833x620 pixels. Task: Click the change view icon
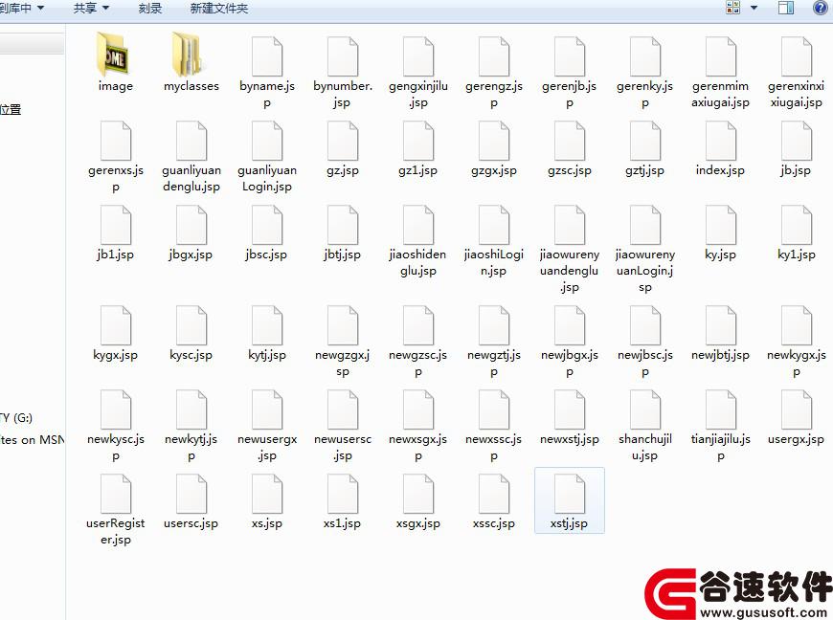click(733, 8)
